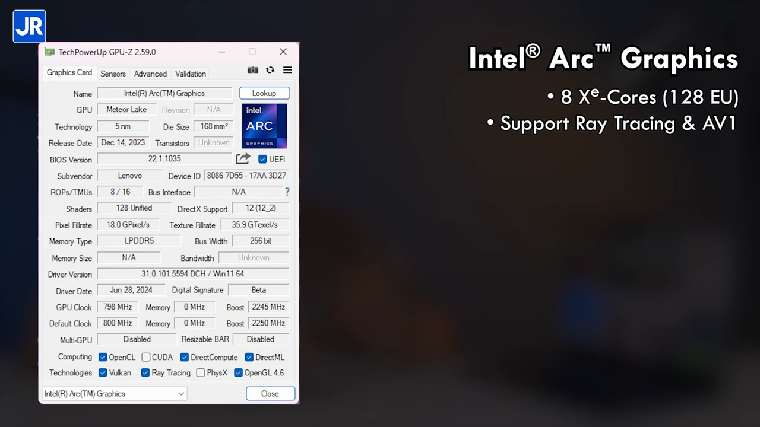Click the screenshot camera icon
The height and width of the screenshot is (427, 760).
pyautogui.click(x=253, y=70)
